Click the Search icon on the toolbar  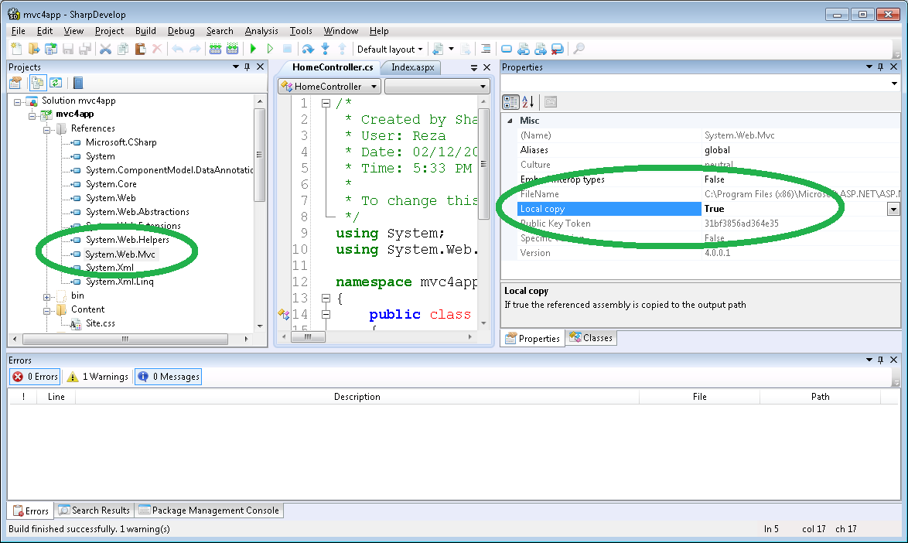tap(577, 49)
